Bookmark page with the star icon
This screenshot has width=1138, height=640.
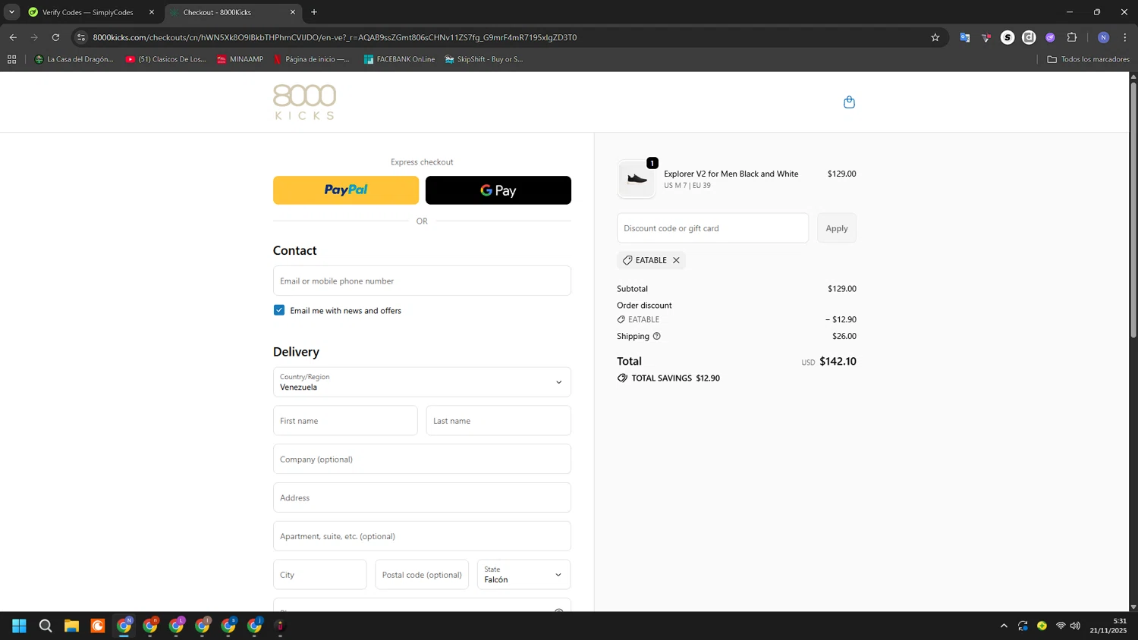coord(935,37)
